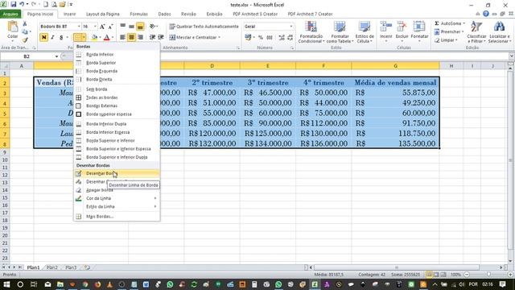Screen dimensions: 515x290
Task: Adjust the zoom slider in status bar
Action: pos(488,274)
